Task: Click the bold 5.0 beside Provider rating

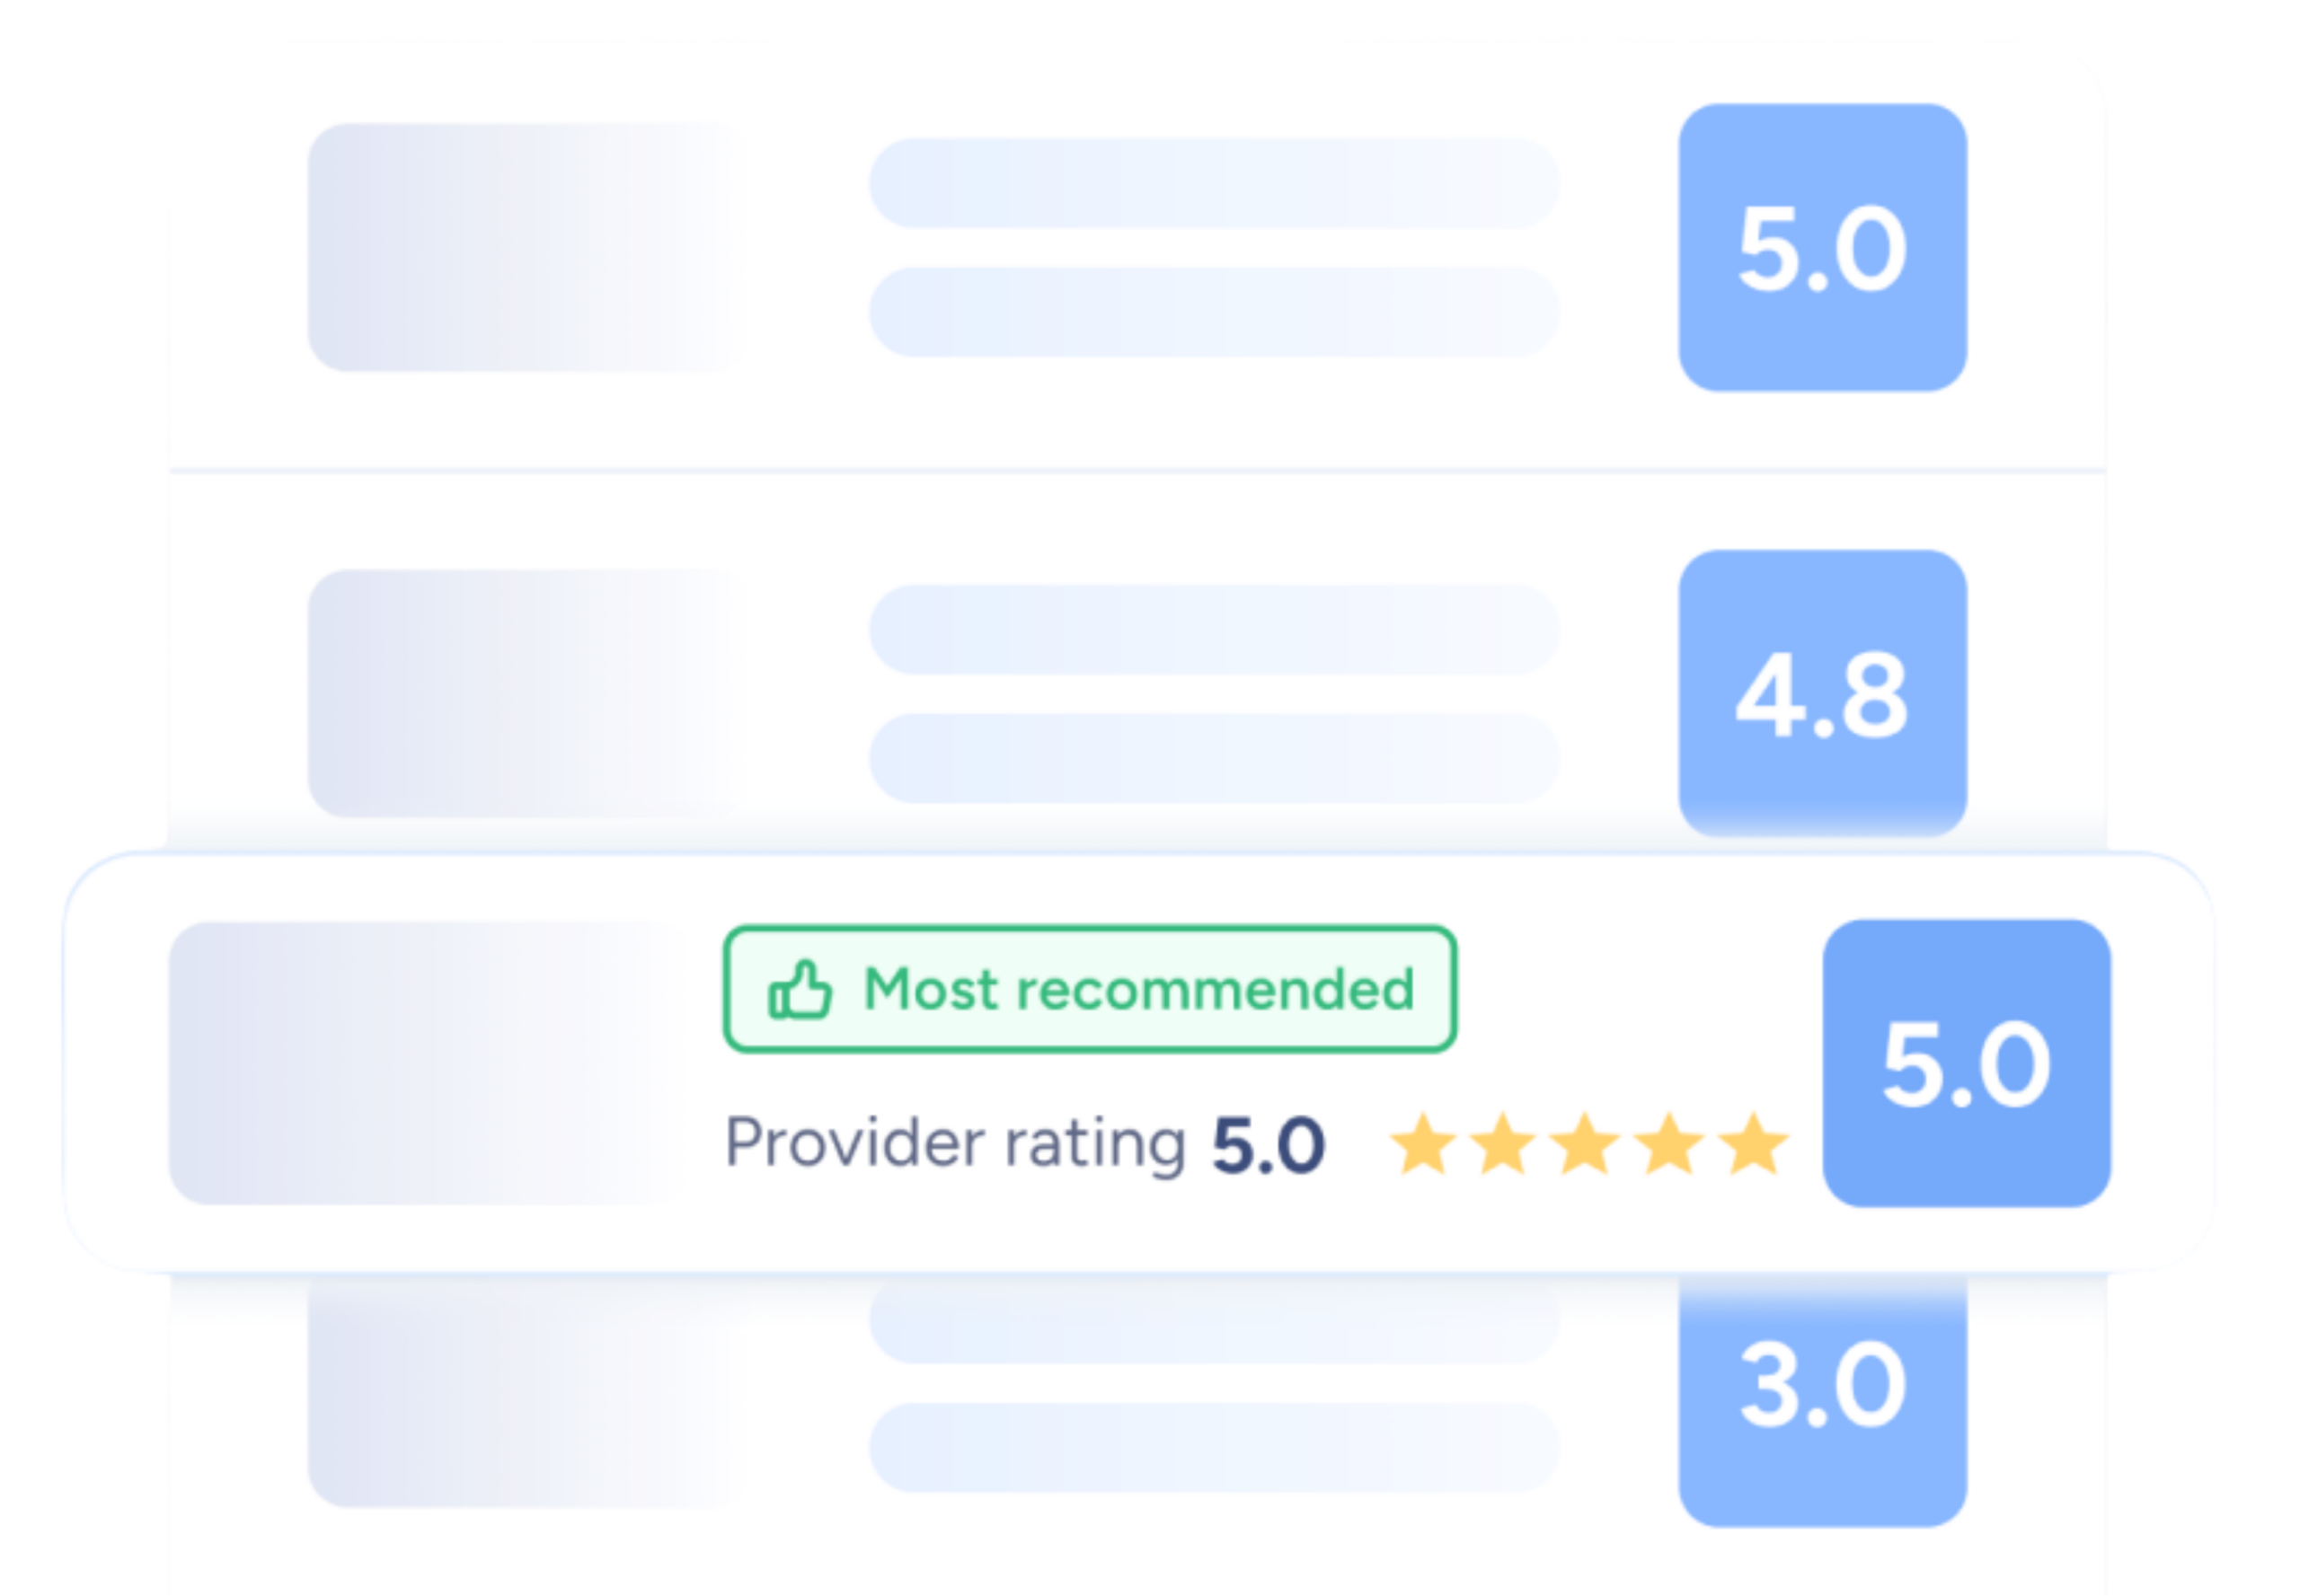Action: pos(1268,1145)
